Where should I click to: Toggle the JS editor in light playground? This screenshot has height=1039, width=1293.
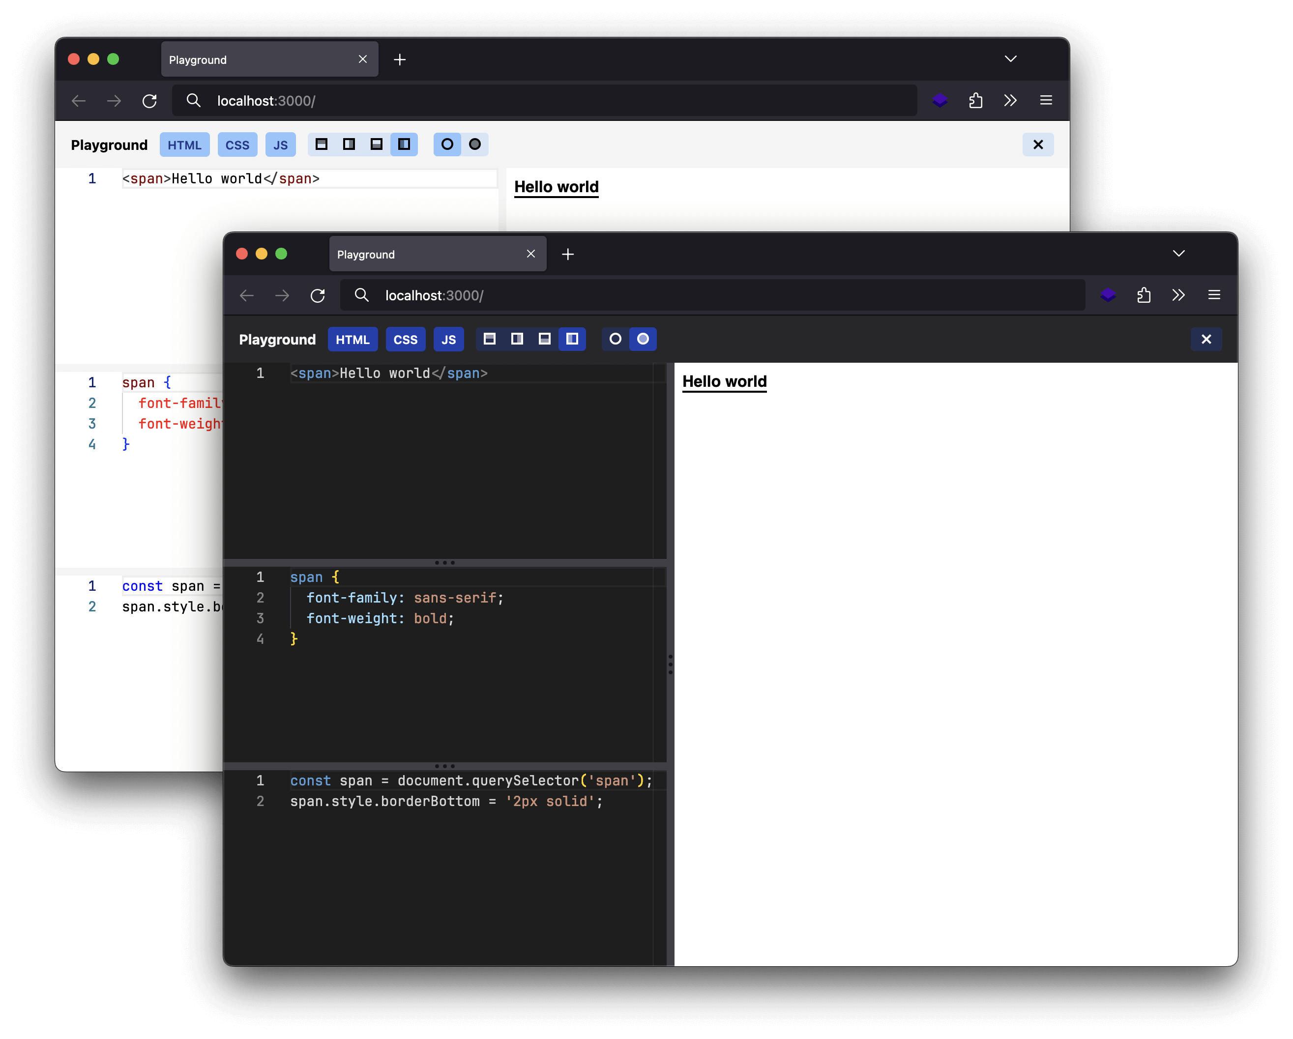tap(281, 145)
